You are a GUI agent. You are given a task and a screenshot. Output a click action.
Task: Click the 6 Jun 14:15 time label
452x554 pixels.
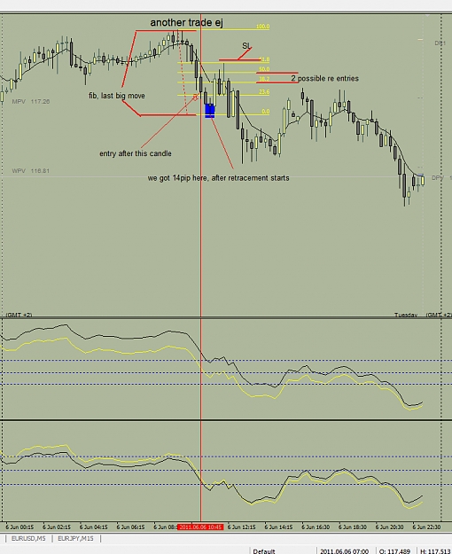click(278, 527)
